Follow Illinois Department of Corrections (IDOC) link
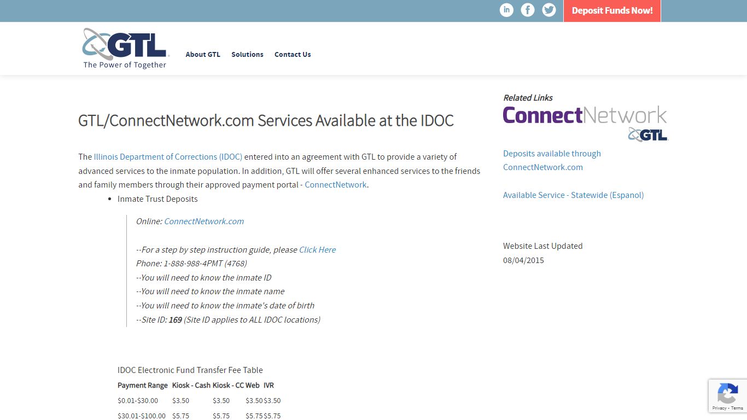Image resolution: width=747 pixels, height=420 pixels. [x=168, y=156]
